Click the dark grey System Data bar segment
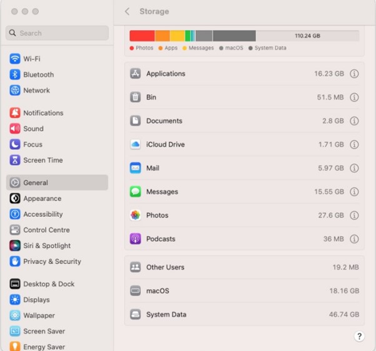This screenshot has width=376, height=351. click(x=234, y=36)
